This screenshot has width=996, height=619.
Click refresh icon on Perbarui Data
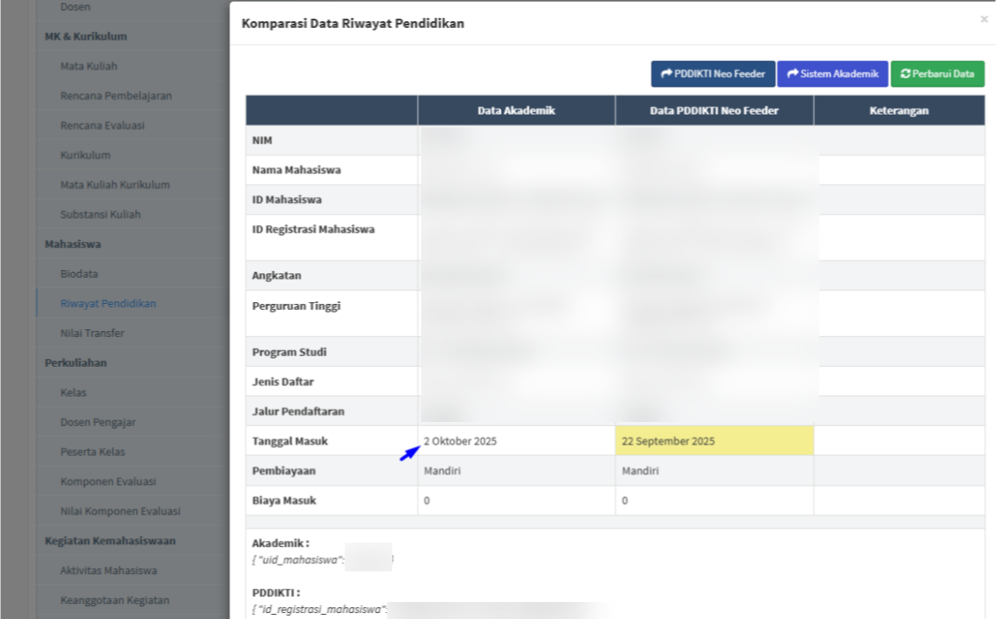click(x=905, y=74)
